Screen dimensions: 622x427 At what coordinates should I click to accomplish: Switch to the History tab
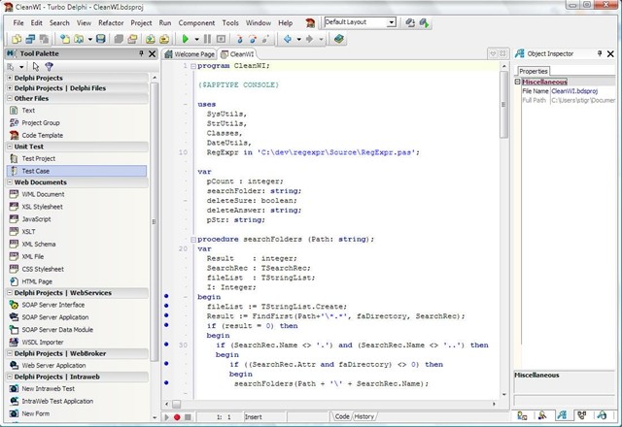coord(364,416)
